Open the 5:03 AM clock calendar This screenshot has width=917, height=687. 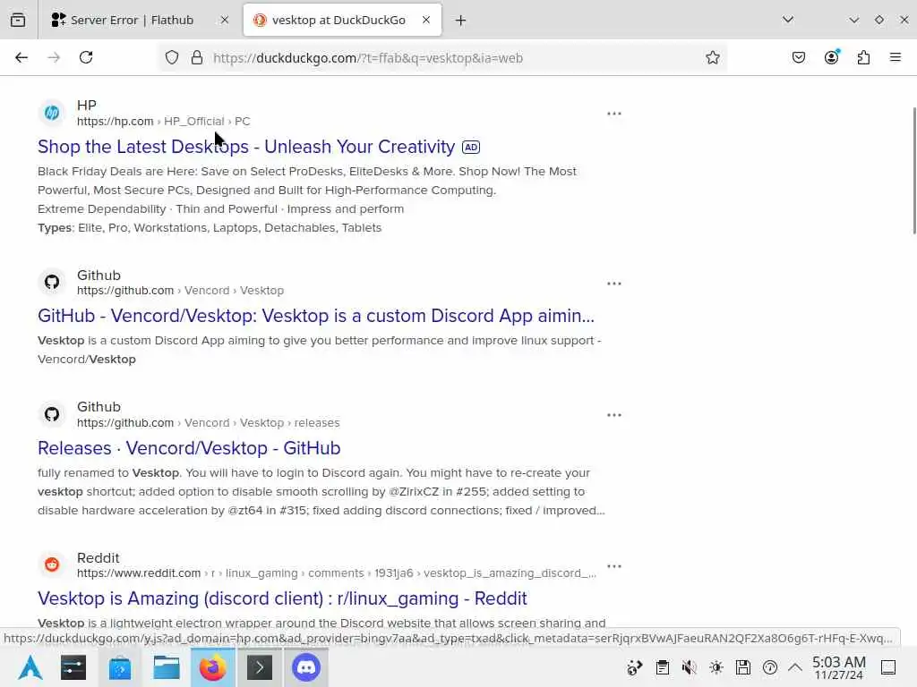coord(839,667)
